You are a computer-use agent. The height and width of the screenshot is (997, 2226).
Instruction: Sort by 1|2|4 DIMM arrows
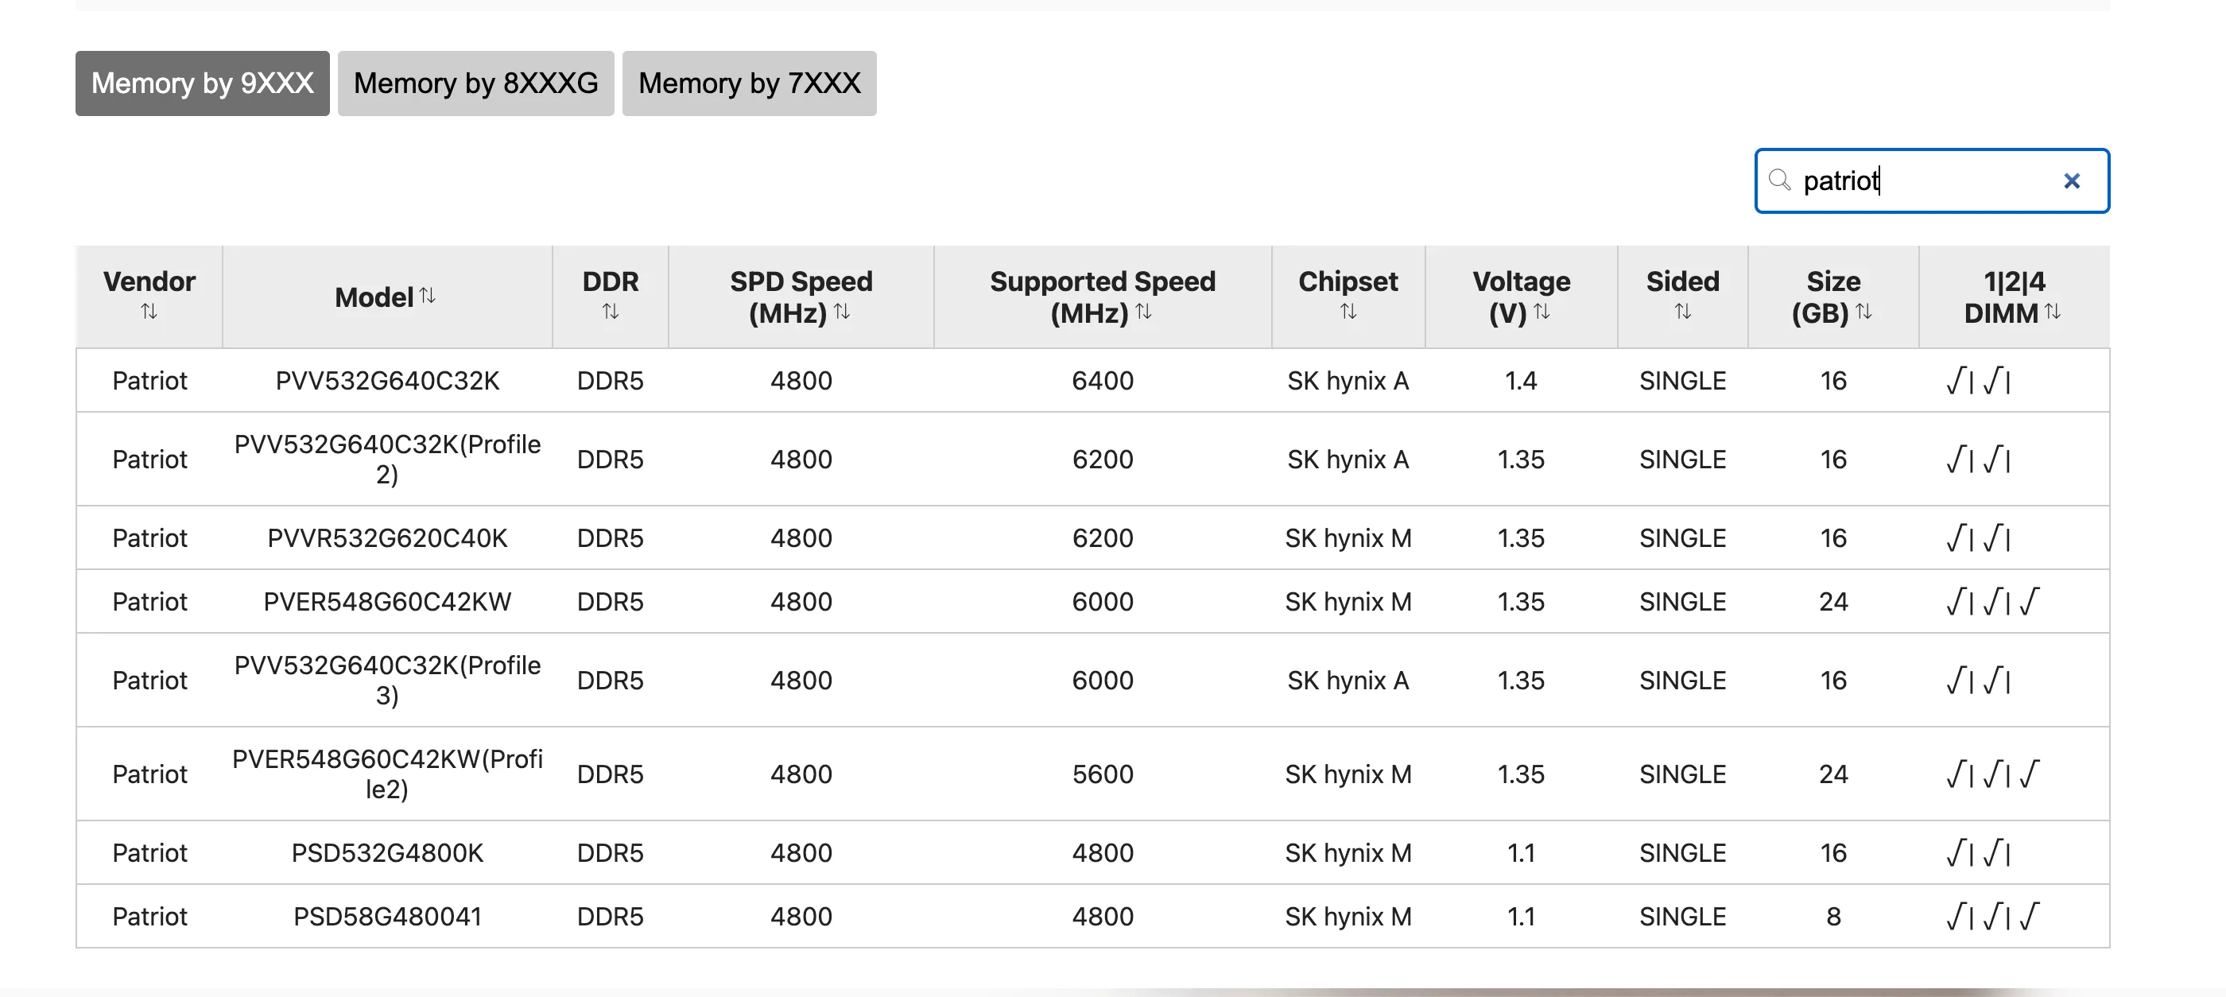2053,312
